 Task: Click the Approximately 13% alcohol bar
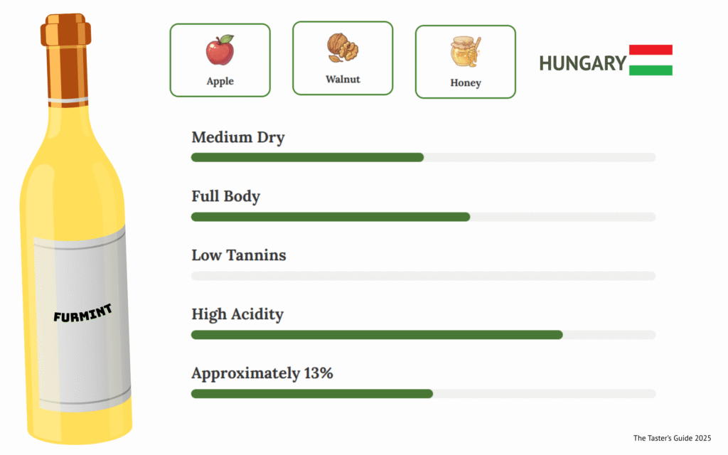[x=423, y=394]
